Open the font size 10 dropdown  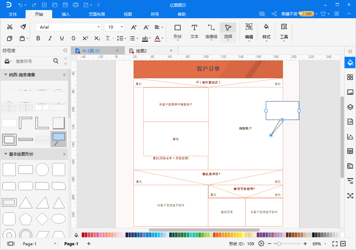coord(122,27)
